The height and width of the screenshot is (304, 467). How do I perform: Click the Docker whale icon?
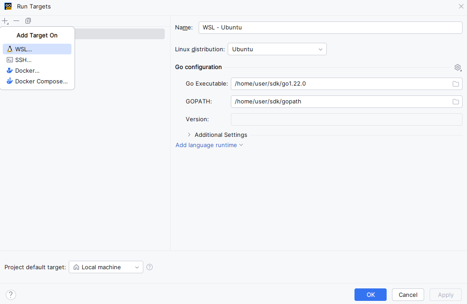pyautogui.click(x=9, y=70)
